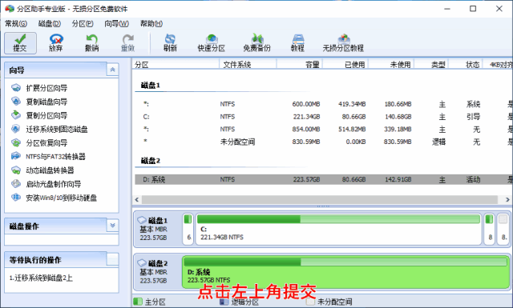The image size is (513, 308).
Task: Click the 放弃 discard icon
Action: coord(56,42)
